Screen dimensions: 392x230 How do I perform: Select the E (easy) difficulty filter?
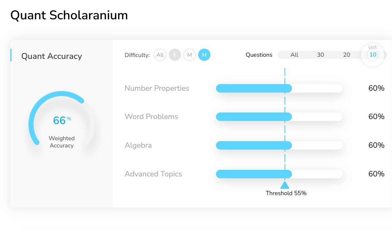175,55
